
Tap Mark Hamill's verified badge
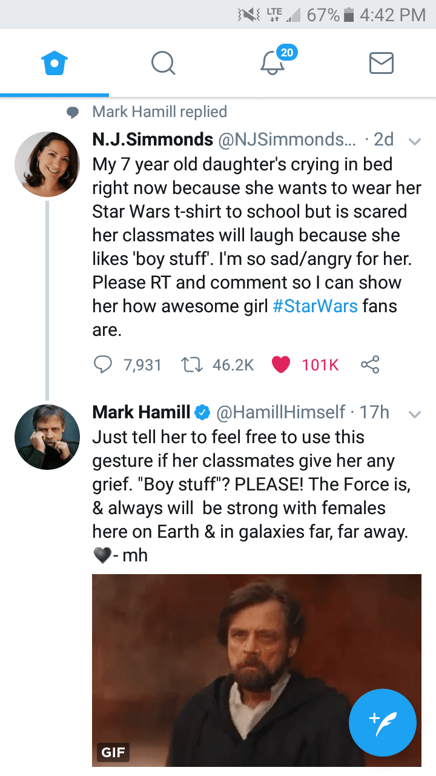pos(202,413)
